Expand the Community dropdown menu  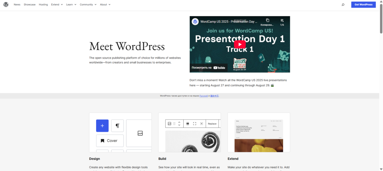(x=88, y=5)
